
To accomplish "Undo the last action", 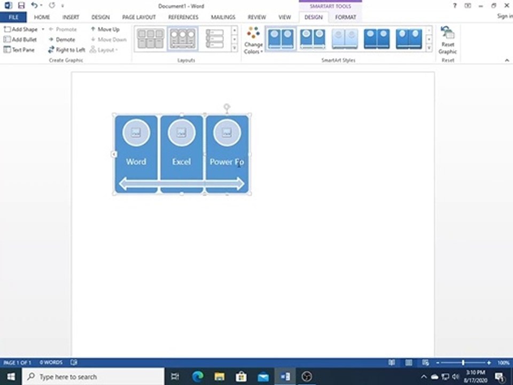I will 34,5.
